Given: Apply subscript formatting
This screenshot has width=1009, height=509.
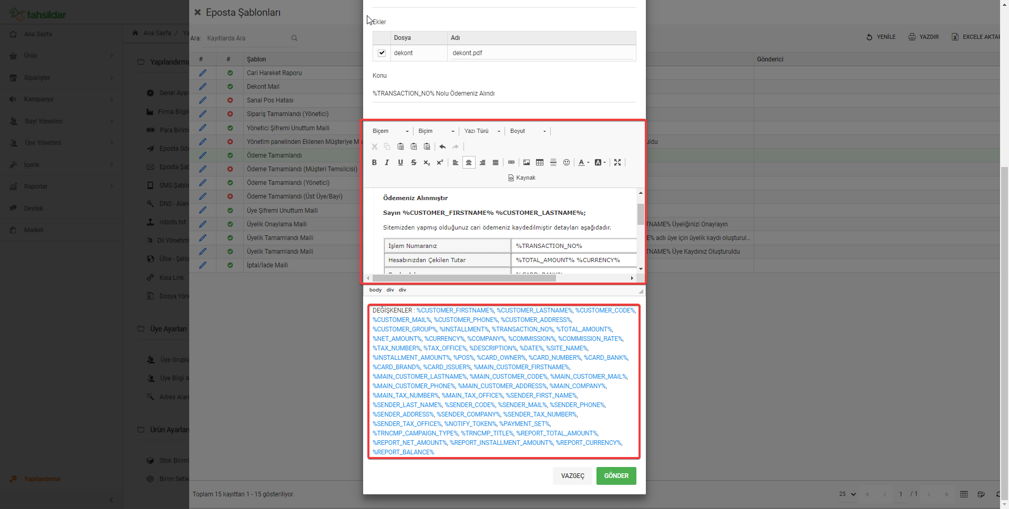Looking at the screenshot, I should pos(427,162).
